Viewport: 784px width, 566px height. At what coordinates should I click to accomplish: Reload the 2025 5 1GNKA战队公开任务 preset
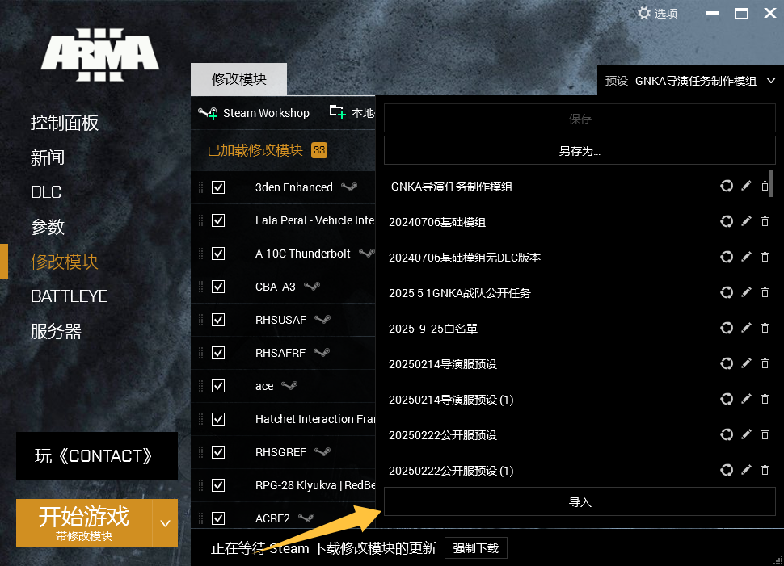727,292
